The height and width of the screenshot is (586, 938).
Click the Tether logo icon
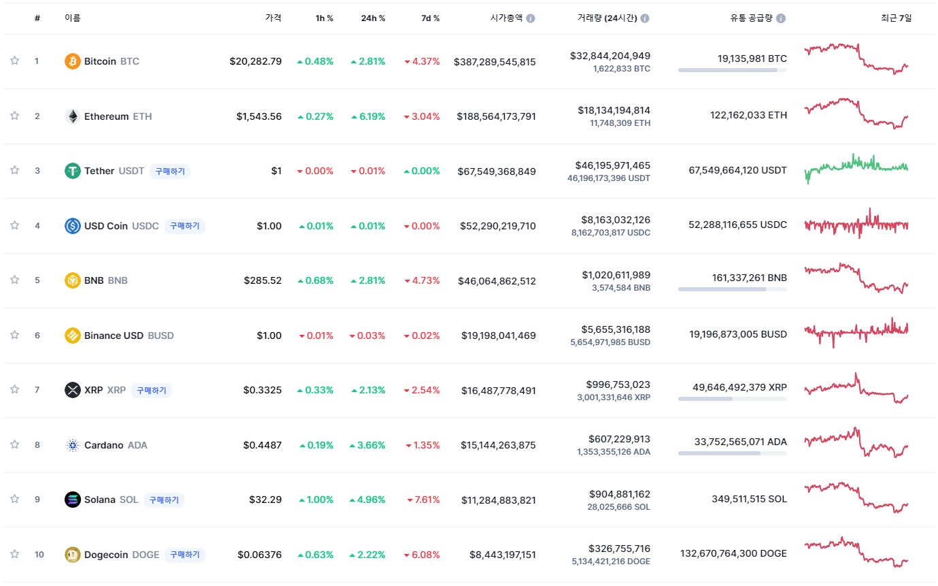(72, 171)
